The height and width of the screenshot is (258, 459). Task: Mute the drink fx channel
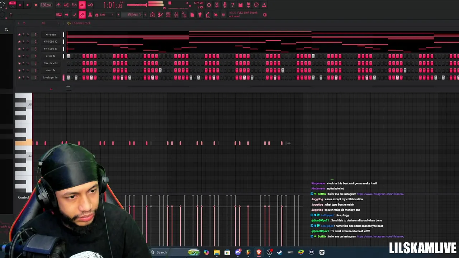19,56
